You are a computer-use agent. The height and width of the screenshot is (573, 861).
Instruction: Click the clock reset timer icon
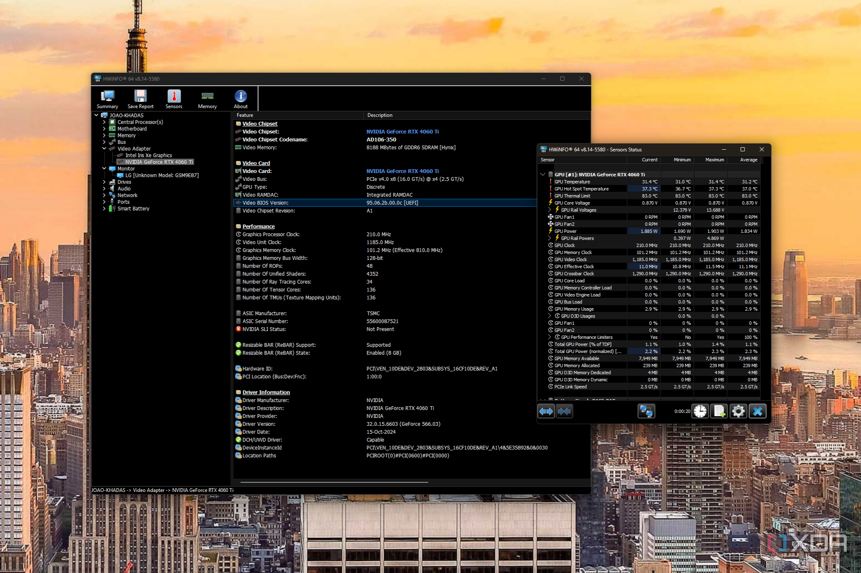pos(700,411)
